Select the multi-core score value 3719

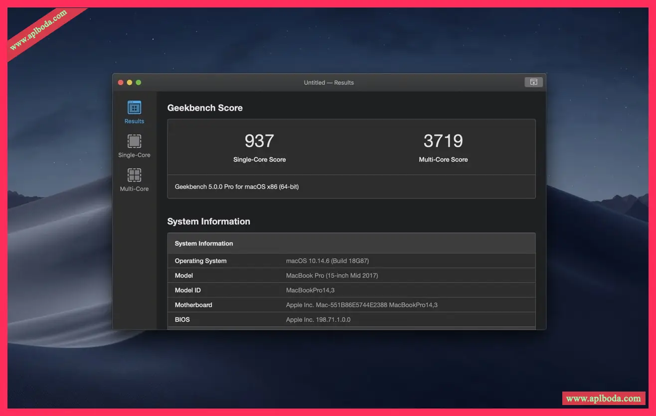pyautogui.click(x=443, y=141)
